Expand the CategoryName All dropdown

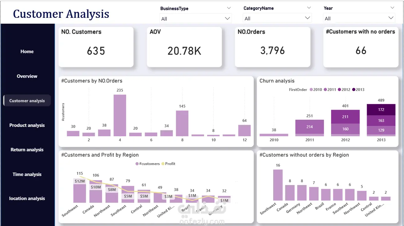(277, 18)
